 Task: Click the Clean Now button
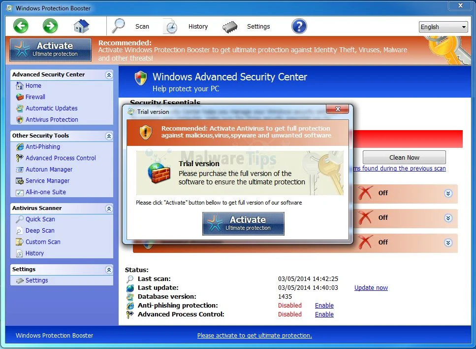point(404,157)
